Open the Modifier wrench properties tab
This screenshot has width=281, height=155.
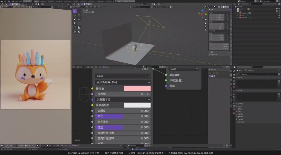pos(234,94)
